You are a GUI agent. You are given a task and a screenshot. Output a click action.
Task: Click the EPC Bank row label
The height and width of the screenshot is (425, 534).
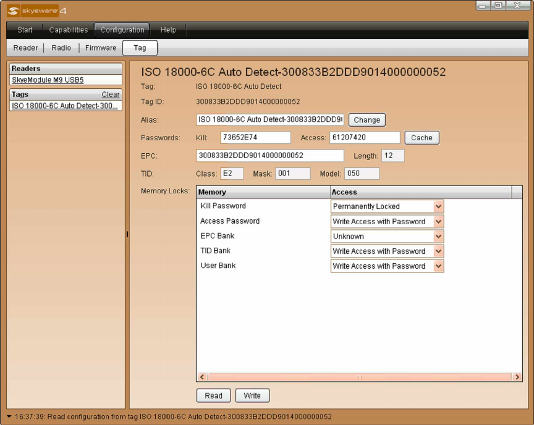click(x=218, y=236)
